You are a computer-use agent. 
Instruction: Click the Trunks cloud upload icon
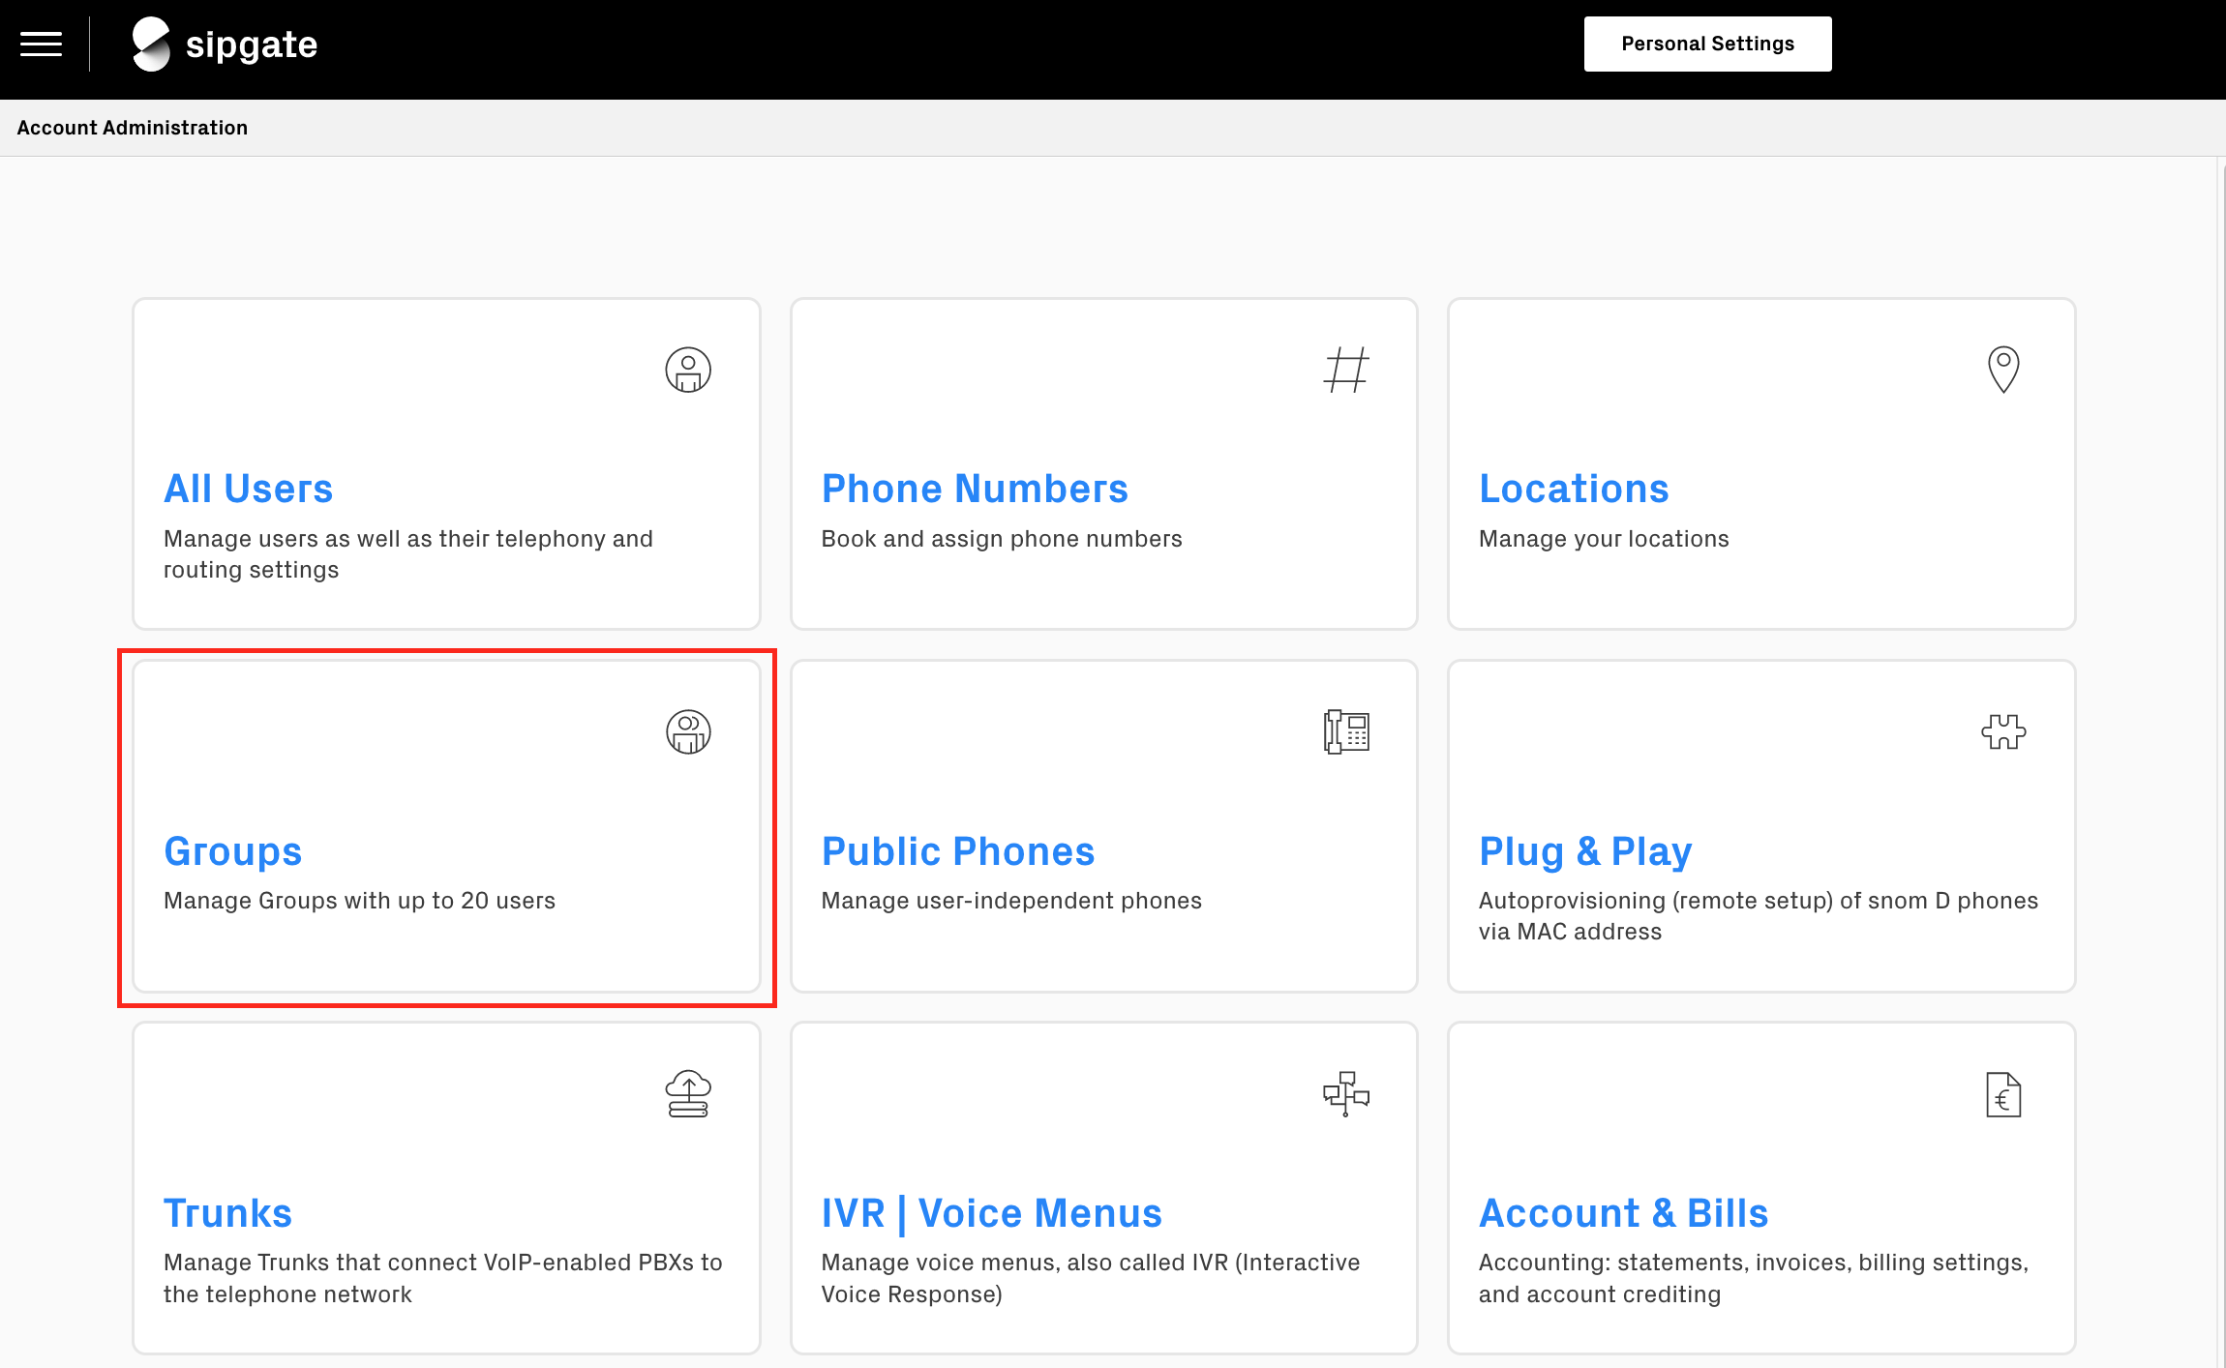(x=688, y=1094)
